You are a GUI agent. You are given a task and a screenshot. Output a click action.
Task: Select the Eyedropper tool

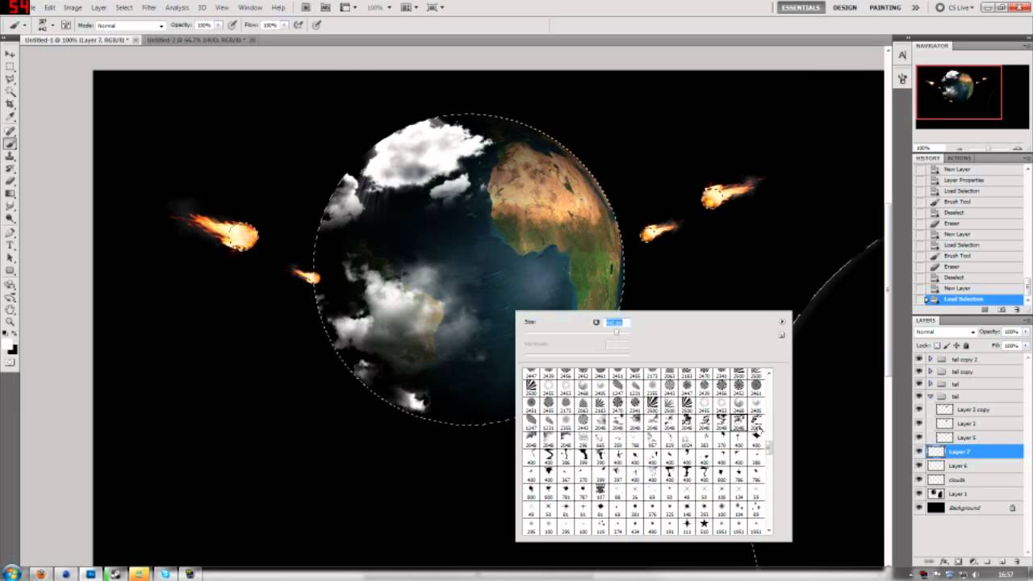point(10,117)
